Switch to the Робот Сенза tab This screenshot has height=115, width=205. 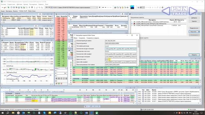click(32, 11)
